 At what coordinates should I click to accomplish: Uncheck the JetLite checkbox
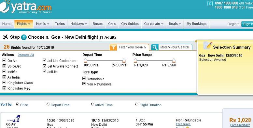coord(44,71)
